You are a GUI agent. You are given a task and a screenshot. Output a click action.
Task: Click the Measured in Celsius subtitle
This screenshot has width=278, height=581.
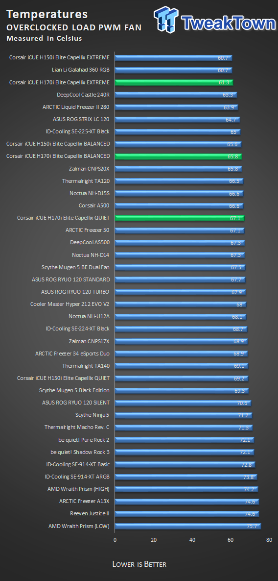(x=45, y=38)
